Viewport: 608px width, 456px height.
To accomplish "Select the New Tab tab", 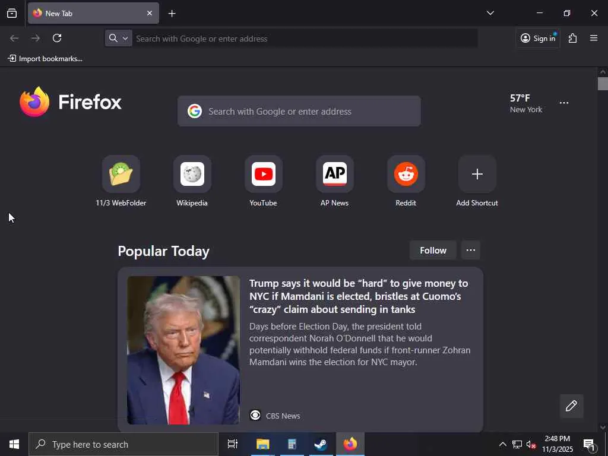I will pyautogui.click(x=93, y=13).
